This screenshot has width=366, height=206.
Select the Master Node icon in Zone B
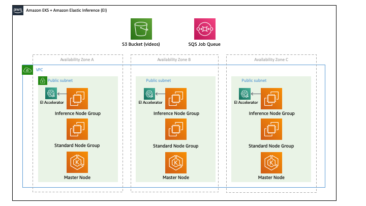tap(176, 163)
